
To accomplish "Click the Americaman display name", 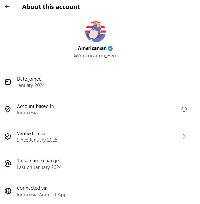I will tap(92, 48).
